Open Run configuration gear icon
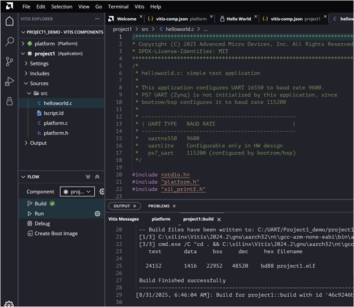Viewport: 354px width, 307px height. coord(98,213)
